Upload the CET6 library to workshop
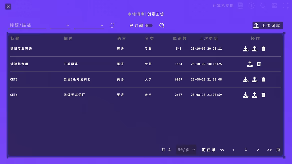The height and width of the screenshot is (164, 292). coord(254,79)
